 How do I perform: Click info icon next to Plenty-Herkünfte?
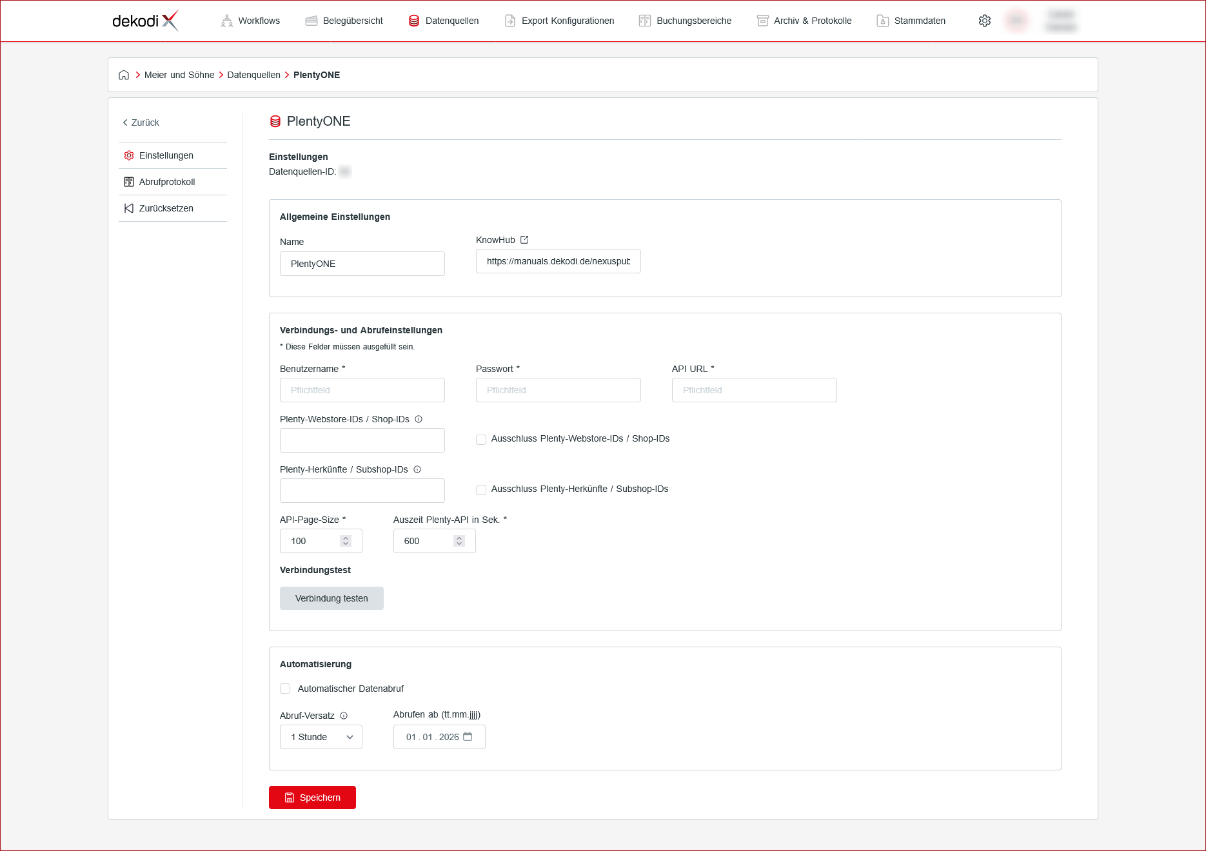pyautogui.click(x=417, y=469)
